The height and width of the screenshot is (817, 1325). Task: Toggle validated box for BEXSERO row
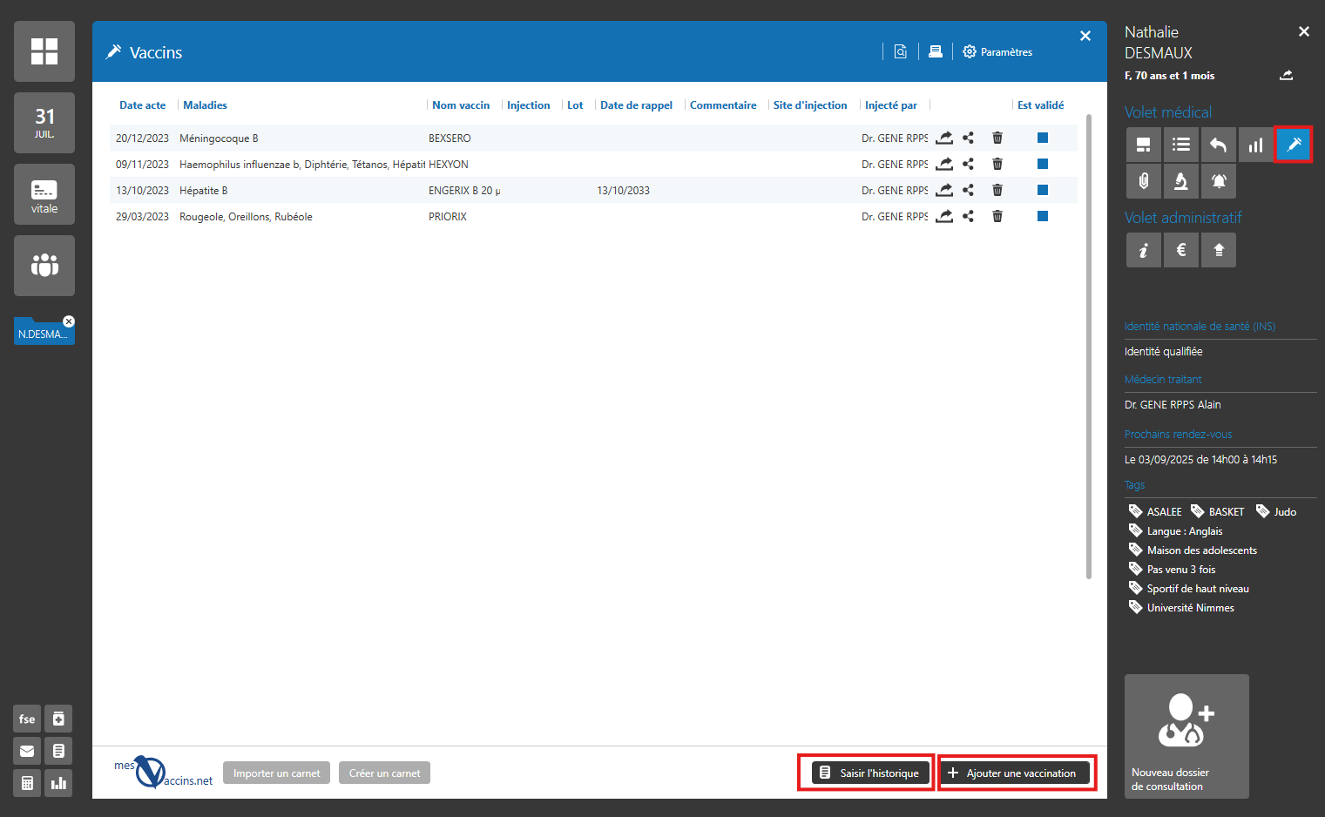[x=1042, y=138]
